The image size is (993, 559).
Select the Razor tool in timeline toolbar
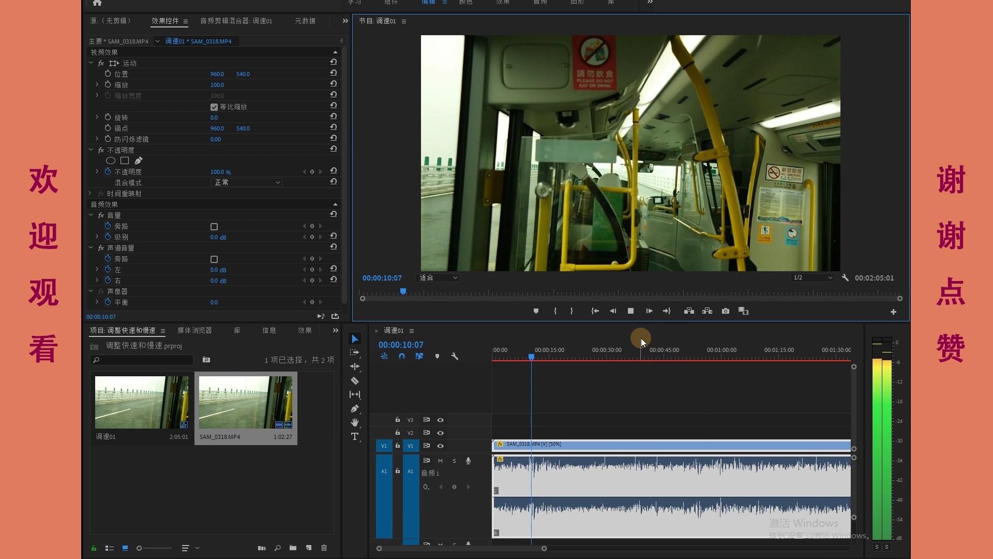[x=355, y=381]
